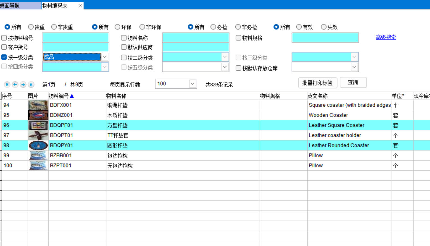The width and height of the screenshot is (430, 246).
Task: Switch to the 桌面导航 tab
Action: pos(20,6)
